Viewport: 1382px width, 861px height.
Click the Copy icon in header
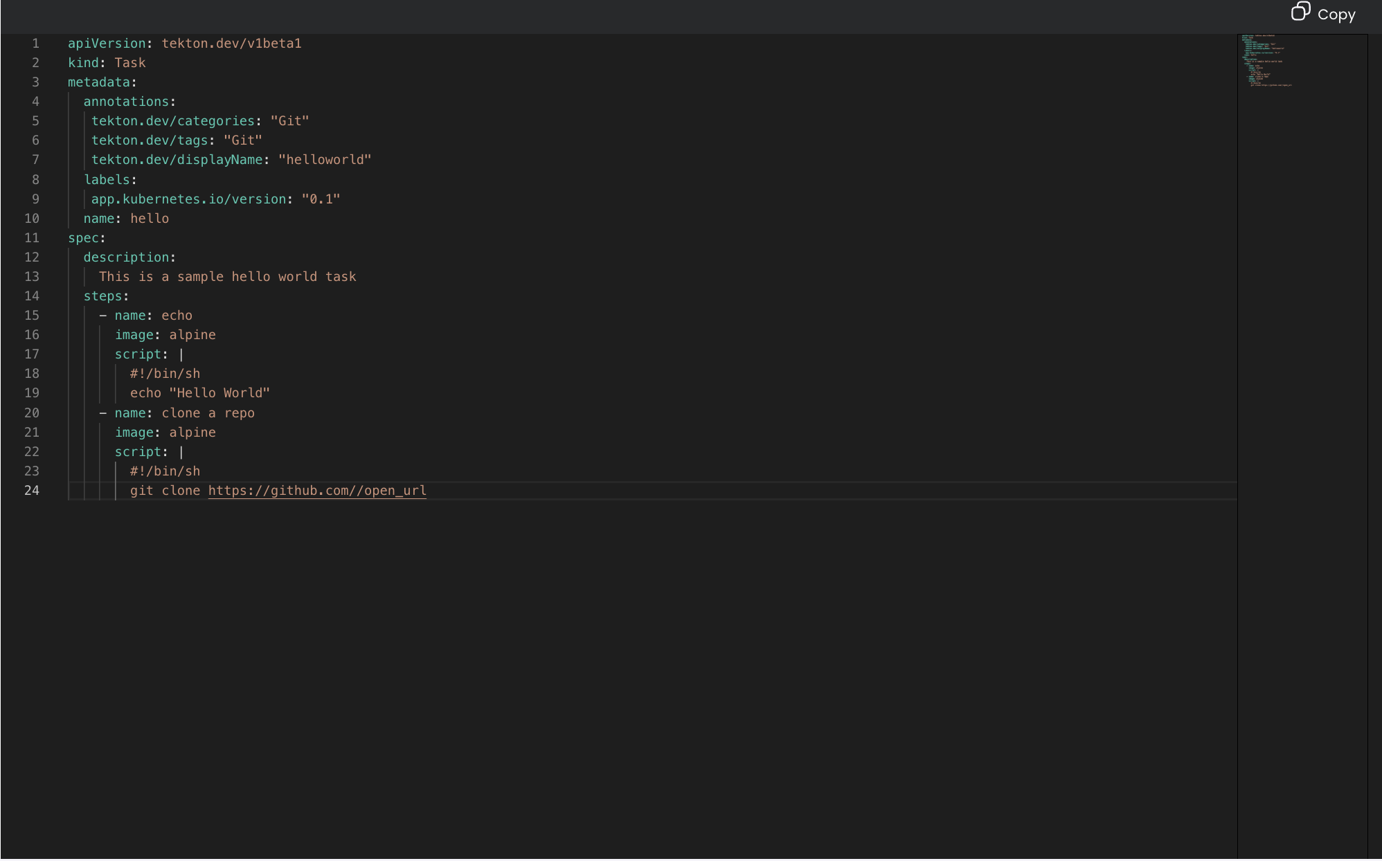pyautogui.click(x=1300, y=12)
